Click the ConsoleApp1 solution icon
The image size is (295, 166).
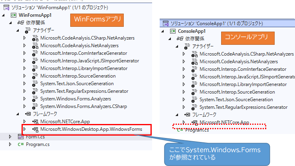tap(166, 24)
